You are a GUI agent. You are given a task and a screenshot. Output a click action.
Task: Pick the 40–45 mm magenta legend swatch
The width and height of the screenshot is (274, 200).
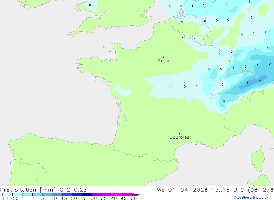tap(117, 195)
